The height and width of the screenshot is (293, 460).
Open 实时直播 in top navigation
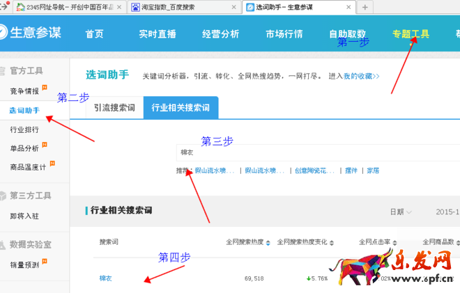[158, 34]
